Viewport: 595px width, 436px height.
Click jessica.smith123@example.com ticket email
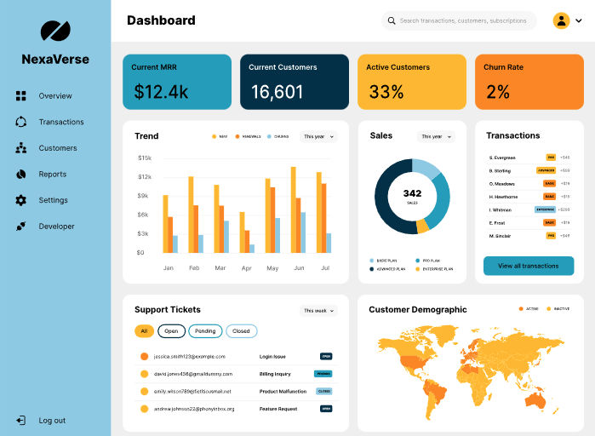(x=189, y=356)
